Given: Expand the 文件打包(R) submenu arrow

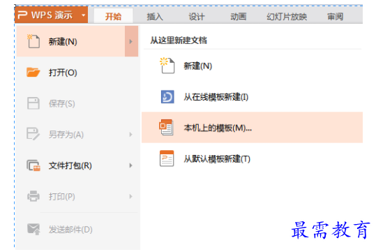Looking at the screenshot, I should [130, 165].
